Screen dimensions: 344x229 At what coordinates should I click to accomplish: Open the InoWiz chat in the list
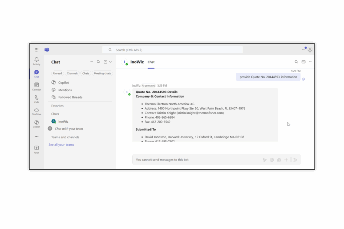coord(63,121)
